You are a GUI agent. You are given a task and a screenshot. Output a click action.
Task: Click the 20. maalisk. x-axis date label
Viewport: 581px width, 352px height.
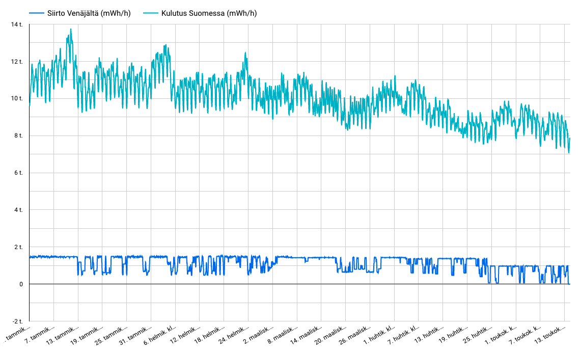click(x=330, y=335)
